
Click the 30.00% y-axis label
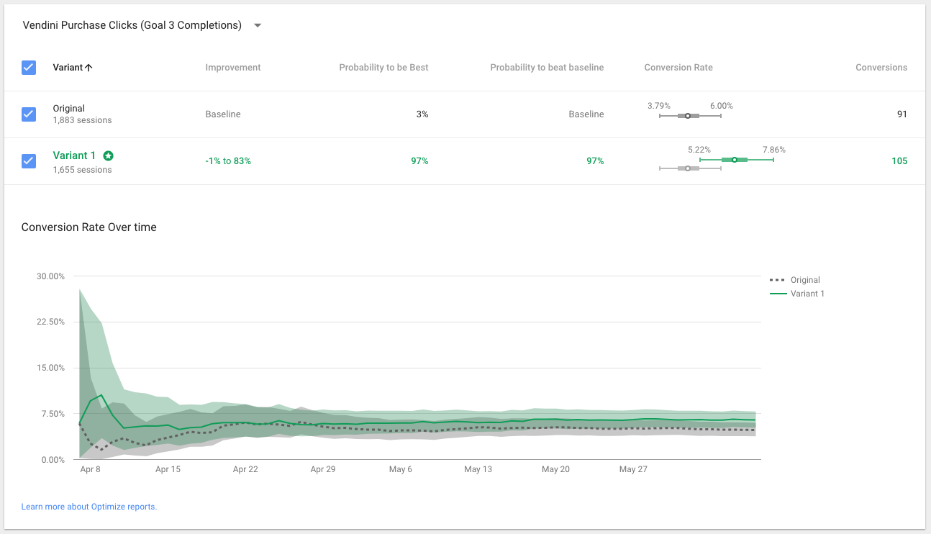click(x=51, y=276)
